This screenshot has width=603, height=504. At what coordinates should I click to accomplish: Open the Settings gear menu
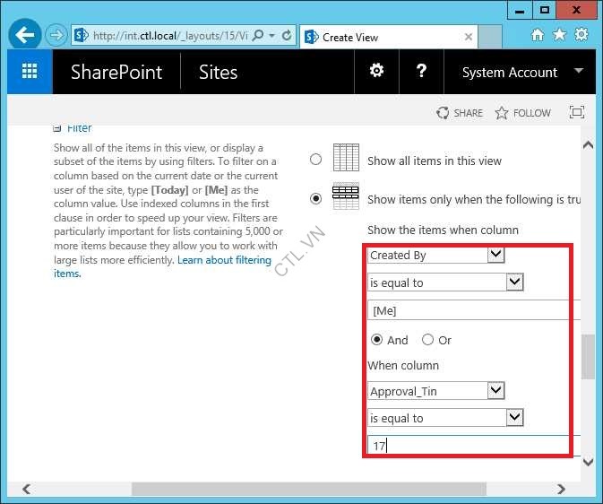(x=377, y=72)
